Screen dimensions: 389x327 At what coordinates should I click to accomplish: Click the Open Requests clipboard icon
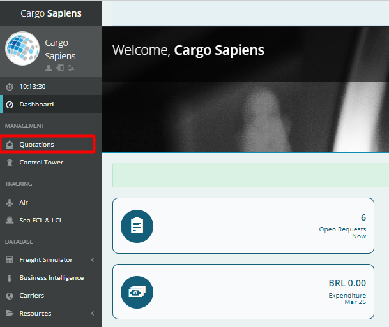point(137,226)
